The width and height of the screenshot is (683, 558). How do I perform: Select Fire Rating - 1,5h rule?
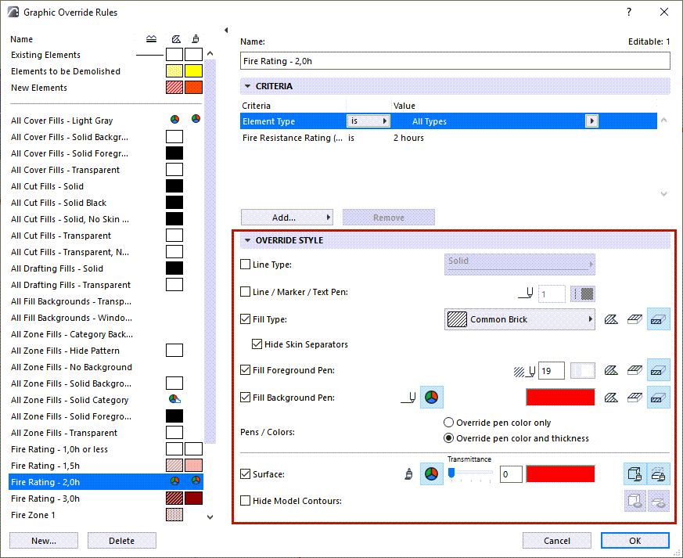click(106, 466)
